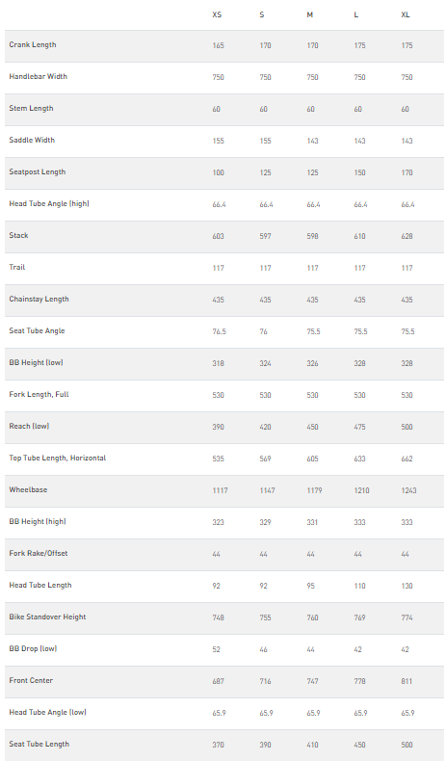
Task: Select the Front Center row label
Action: click(x=31, y=680)
